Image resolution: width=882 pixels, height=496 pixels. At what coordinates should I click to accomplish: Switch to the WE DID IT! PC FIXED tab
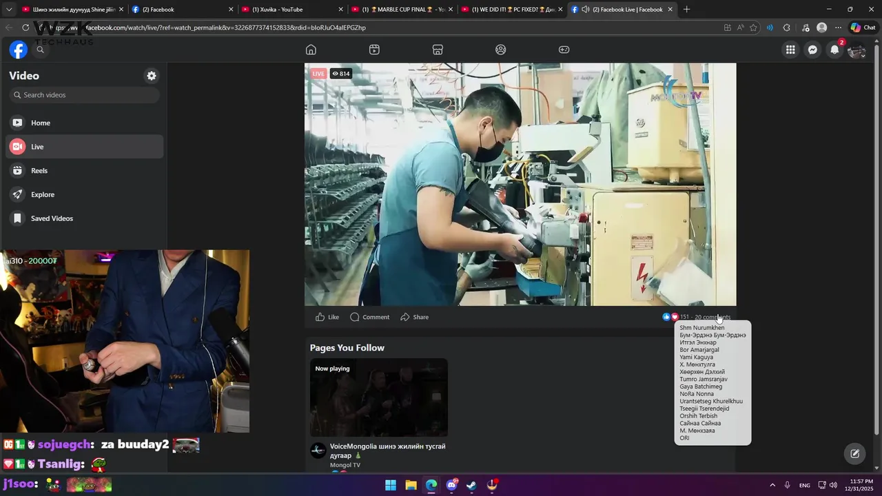coord(511,10)
